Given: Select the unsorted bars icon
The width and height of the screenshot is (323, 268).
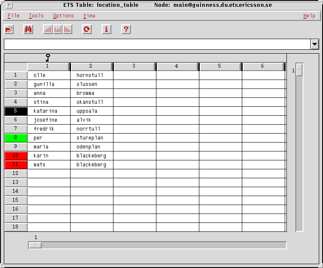Looking at the screenshot, I should pos(58,29).
